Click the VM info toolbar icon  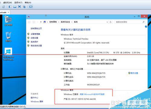(x=24, y=7)
